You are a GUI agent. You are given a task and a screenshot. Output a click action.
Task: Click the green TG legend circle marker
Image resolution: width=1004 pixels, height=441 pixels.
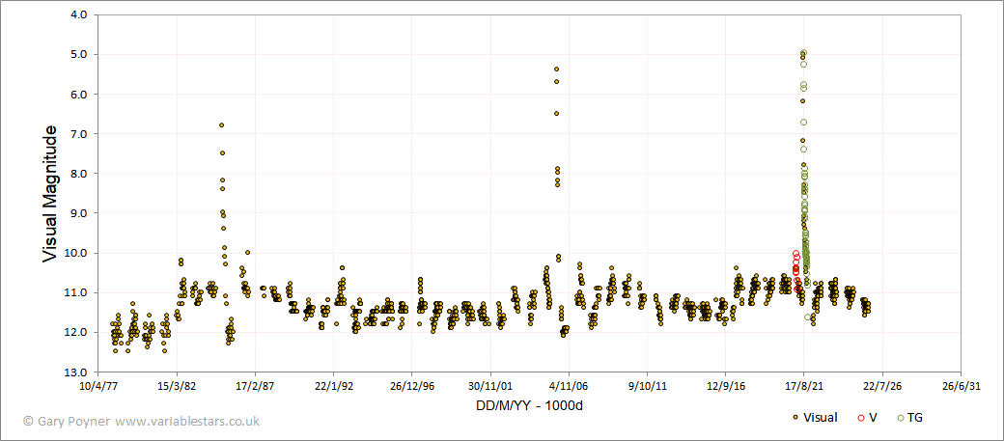901,417
